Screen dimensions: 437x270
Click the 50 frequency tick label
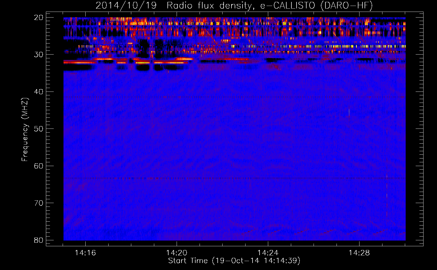tap(39, 129)
